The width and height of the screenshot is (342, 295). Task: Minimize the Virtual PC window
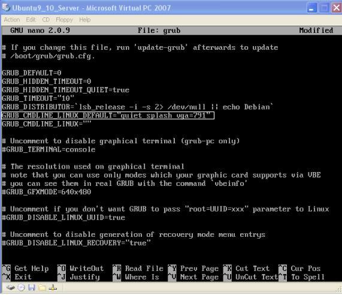click(312, 8)
